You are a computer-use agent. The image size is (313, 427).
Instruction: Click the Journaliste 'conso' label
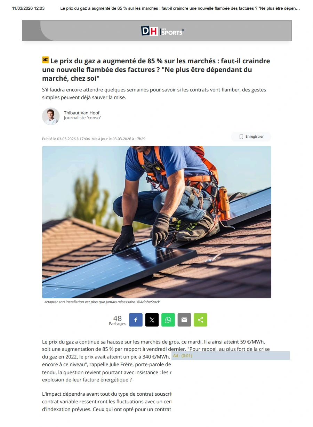tap(82, 118)
